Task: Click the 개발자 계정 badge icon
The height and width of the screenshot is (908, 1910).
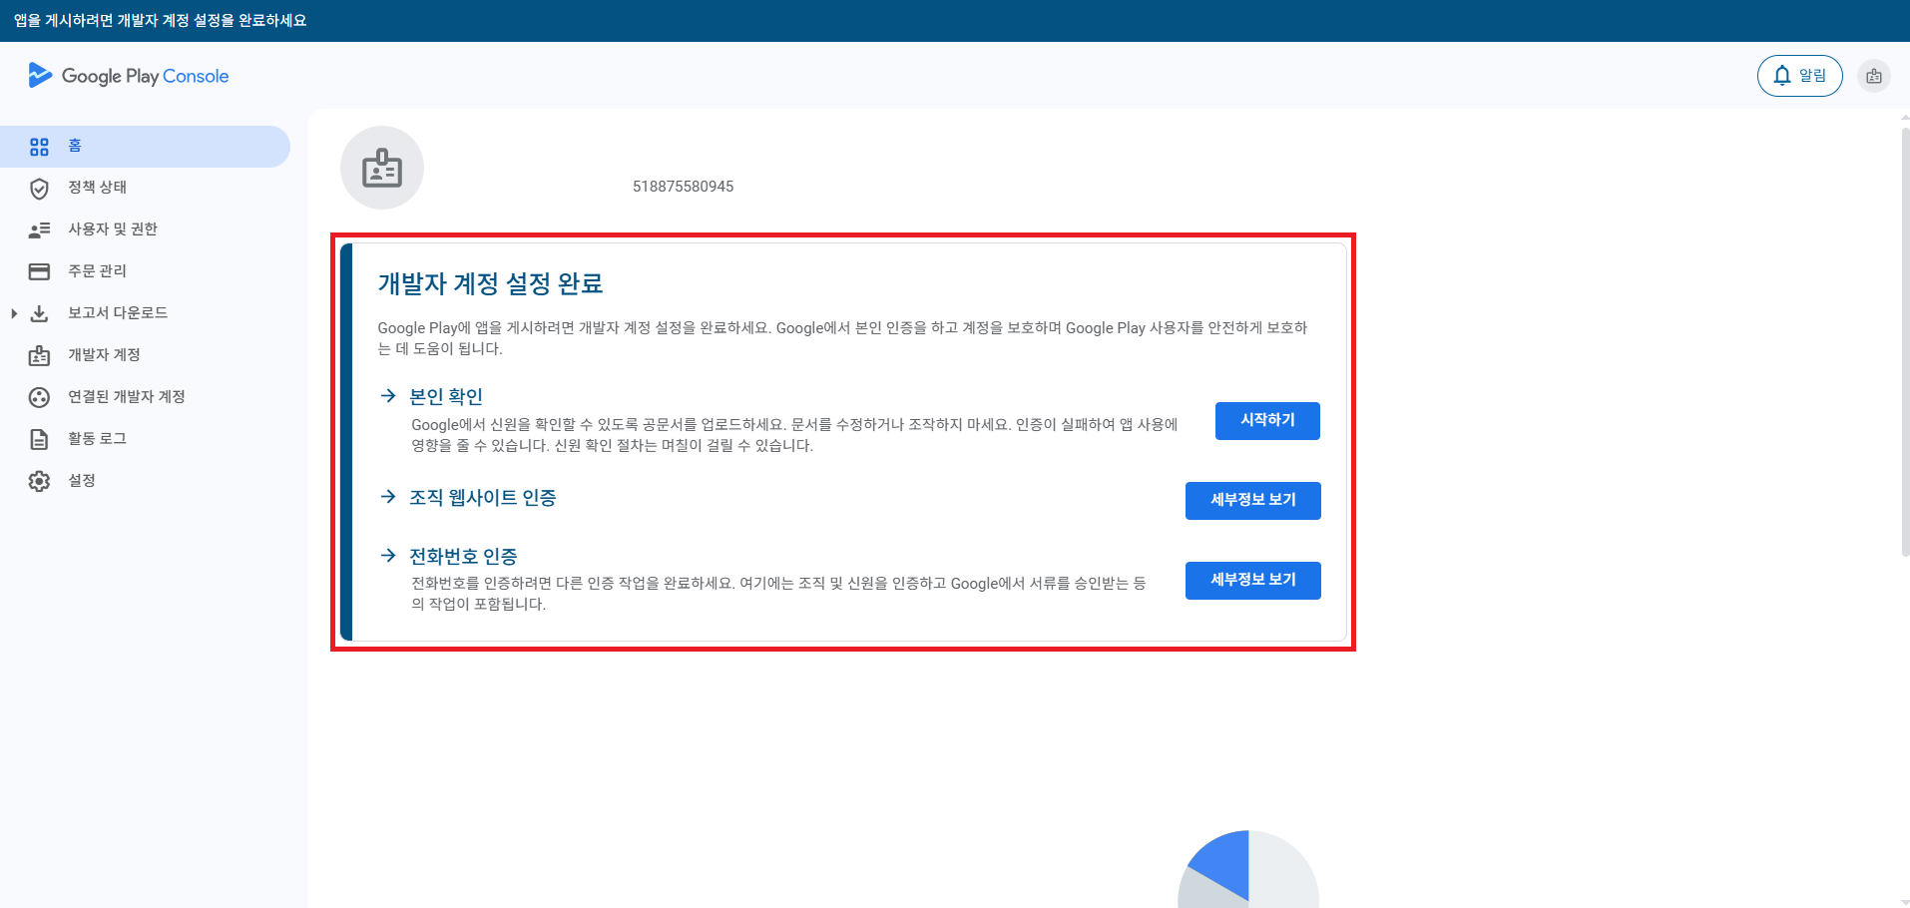Action: pos(39,355)
